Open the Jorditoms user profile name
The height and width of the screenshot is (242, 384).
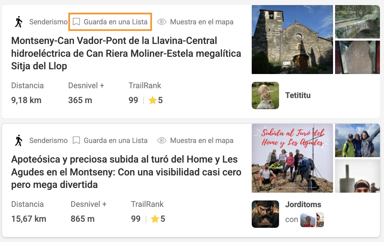(x=303, y=204)
